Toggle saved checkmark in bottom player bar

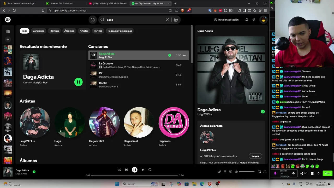coord(34,172)
